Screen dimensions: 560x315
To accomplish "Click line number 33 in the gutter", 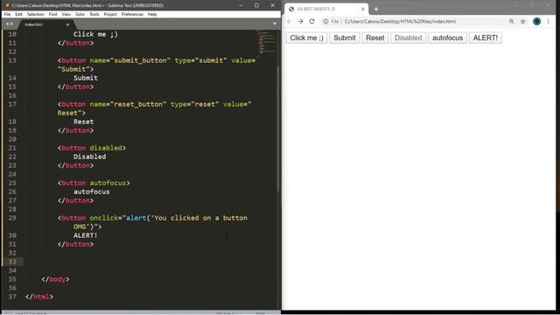I will coord(12,262).
